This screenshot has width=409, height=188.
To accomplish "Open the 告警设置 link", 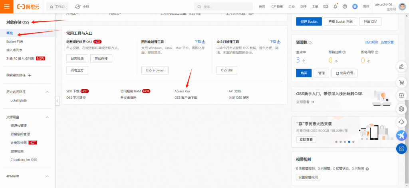I will tap(387, 42).
